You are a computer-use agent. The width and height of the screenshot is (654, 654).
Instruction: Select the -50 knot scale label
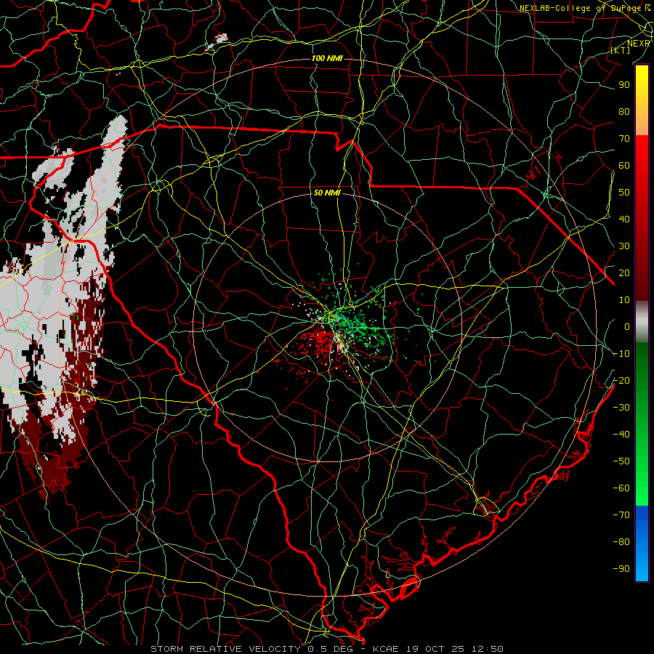point(621,461)
